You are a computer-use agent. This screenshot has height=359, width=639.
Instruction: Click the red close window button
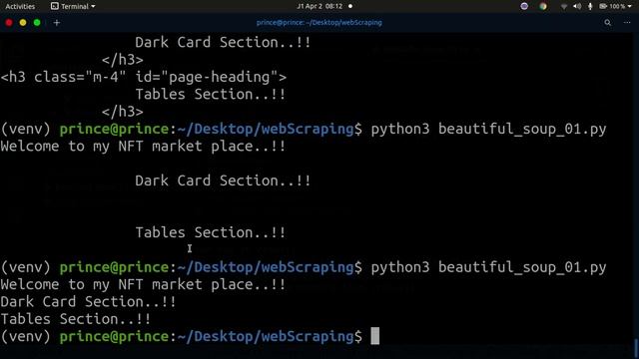[x=9, y=23]
